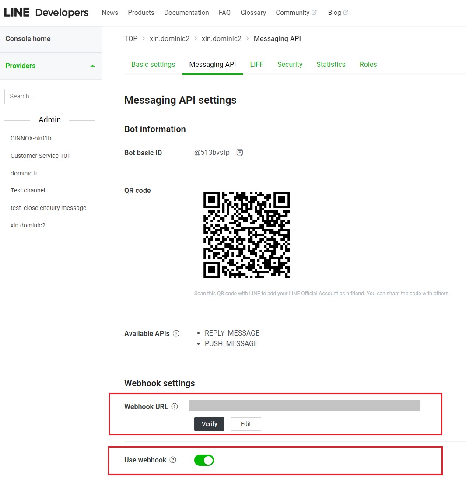Open help icon beside Use webhook
This screenshot has width=466, height=479.
173,460
